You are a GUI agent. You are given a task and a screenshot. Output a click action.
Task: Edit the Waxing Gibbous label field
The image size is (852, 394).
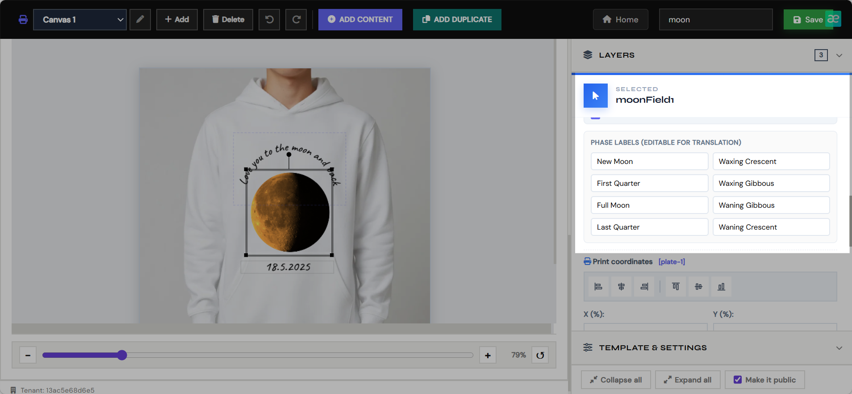point(771,183)
